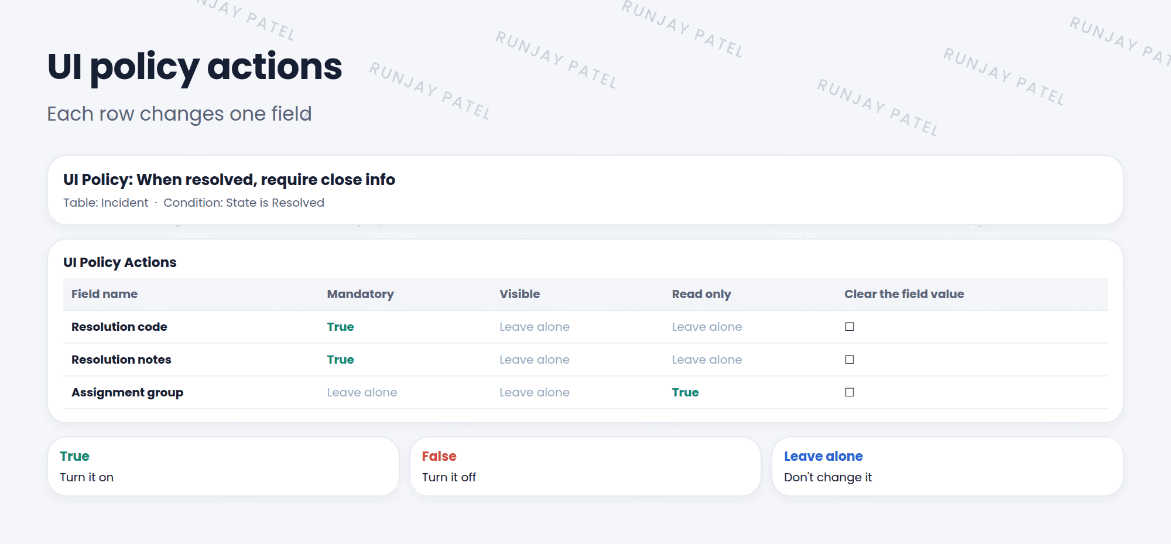
Task: Click the UI Policy Actions section title
Action: (119, 262)
